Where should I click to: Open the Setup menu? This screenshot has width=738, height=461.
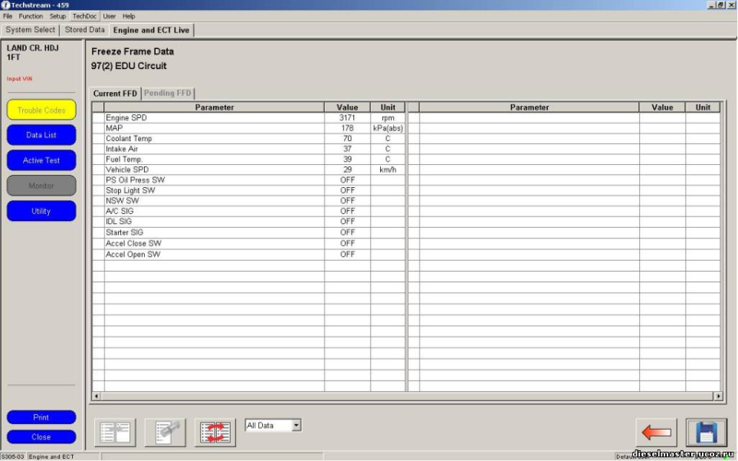57,17
